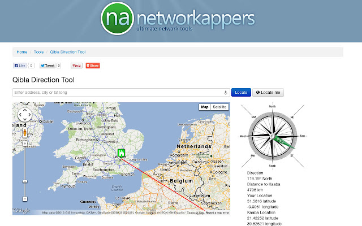Go to the Tools breadcrumb link
Screen dimensions: 362x226
tap(39, 52)
